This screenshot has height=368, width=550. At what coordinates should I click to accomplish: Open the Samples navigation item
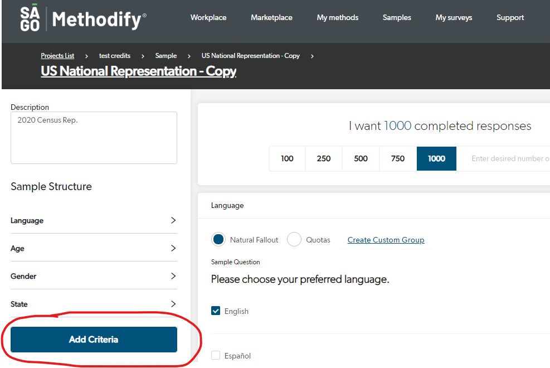click(397, 18)
